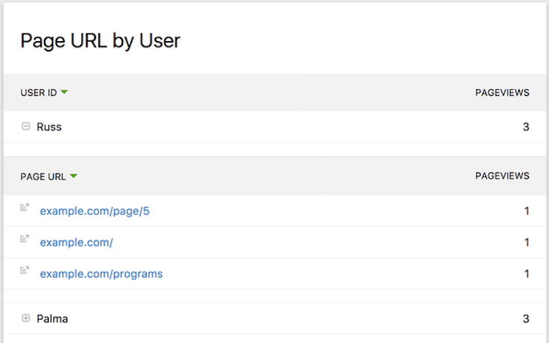The width and height of the screenshot is (549, 343).
Task: Click external link icon next to example.com/programs
Action: click(25, 270)
